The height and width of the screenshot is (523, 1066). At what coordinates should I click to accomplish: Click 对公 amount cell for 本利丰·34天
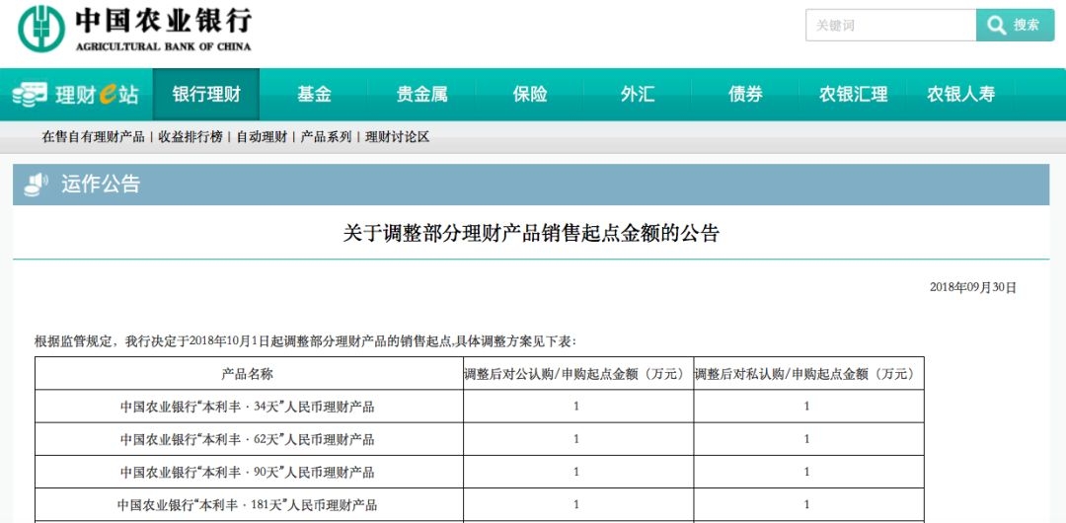click(578, 406)
